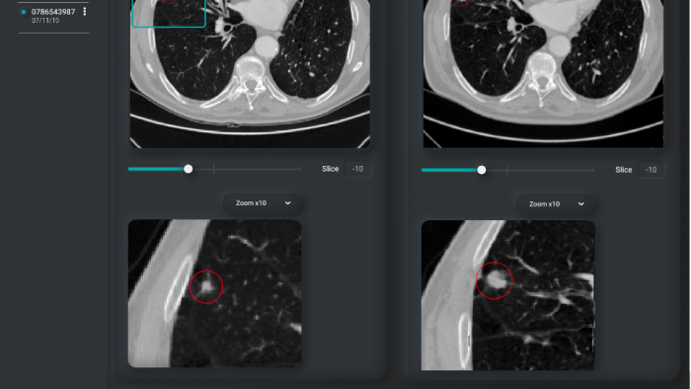
Task: Click the right scan slice slider handle
Action: (482, 170)
